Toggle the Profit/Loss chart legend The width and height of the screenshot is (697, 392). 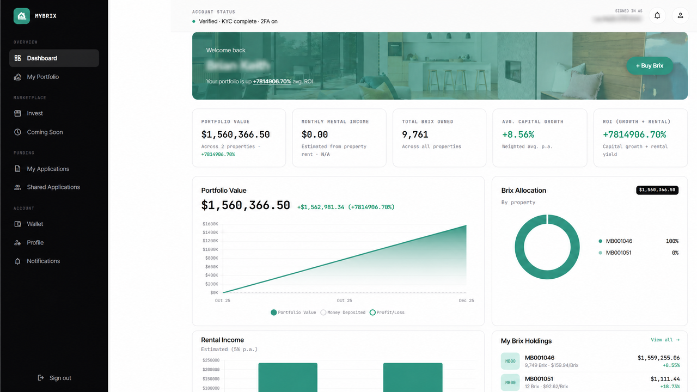pos(387,313)
